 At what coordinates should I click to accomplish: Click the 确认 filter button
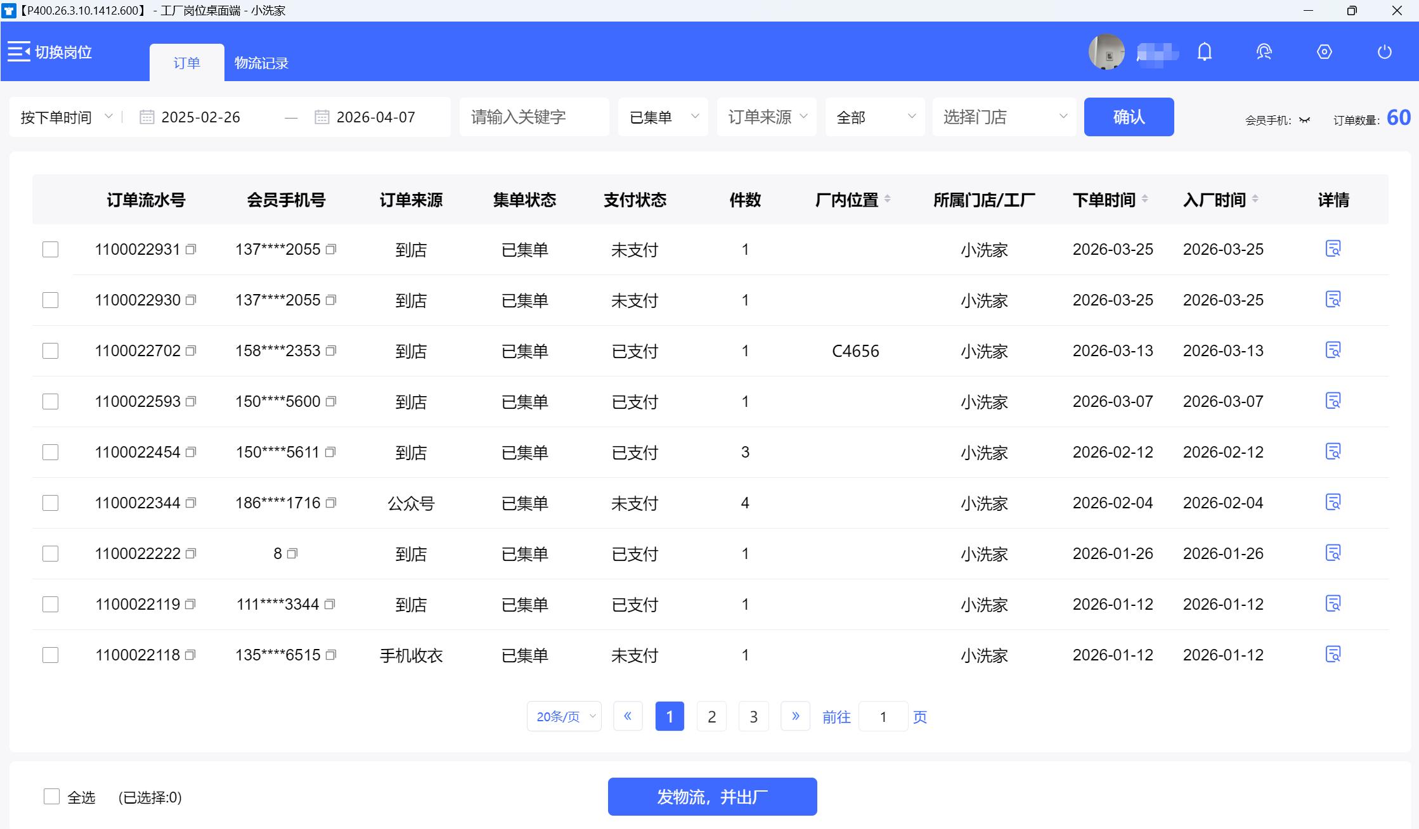click(x=1129, y=117)
